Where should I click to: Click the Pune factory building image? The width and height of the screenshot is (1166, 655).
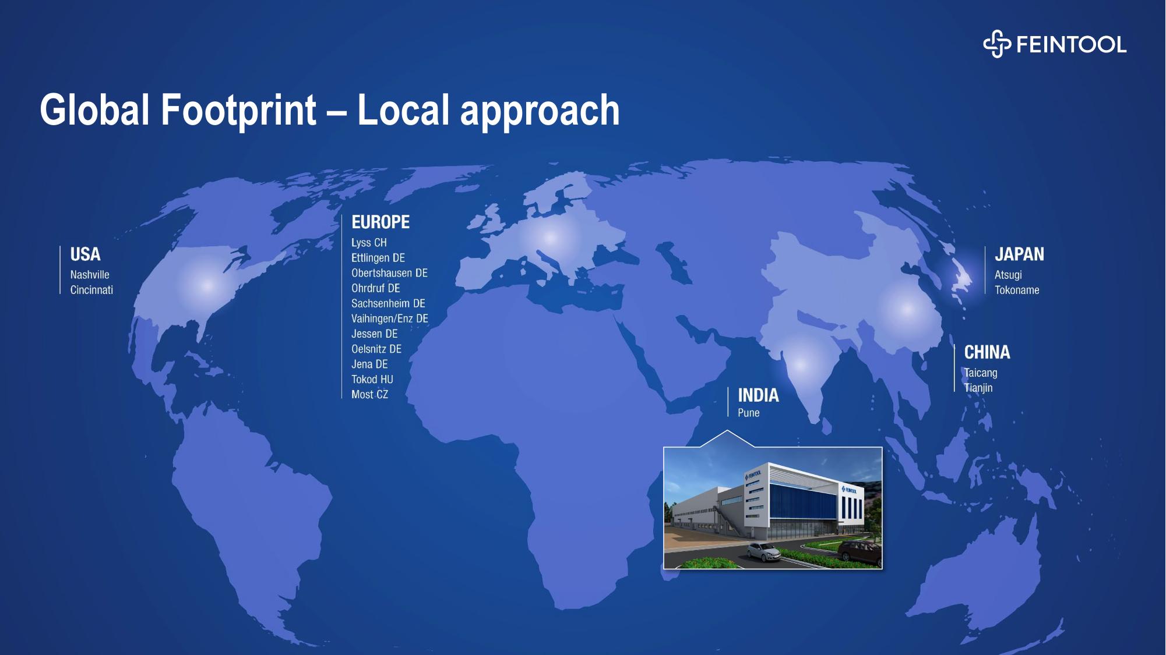(x=773, y=508)
